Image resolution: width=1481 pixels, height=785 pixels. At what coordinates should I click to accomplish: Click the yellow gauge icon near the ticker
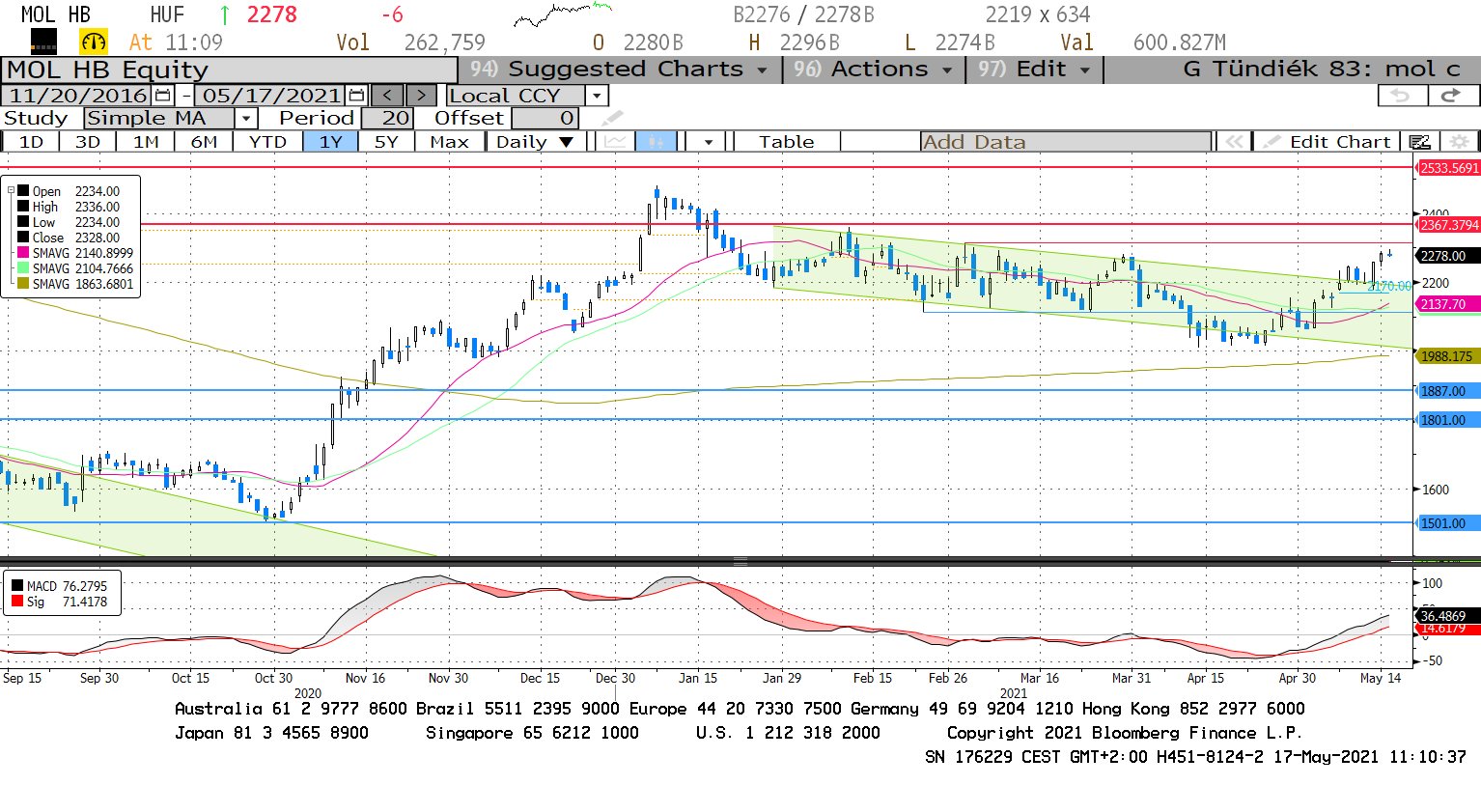coord(94,42)
